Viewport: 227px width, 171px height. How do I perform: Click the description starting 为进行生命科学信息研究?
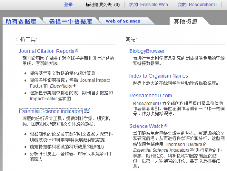pyautogui.click(x=179, y=61)
